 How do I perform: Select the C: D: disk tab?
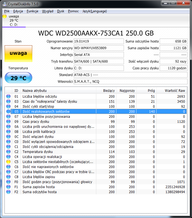click(14, 21)
